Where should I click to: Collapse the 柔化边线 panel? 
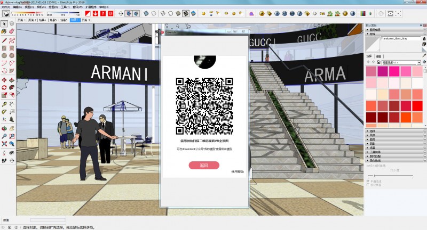(396, 160)
